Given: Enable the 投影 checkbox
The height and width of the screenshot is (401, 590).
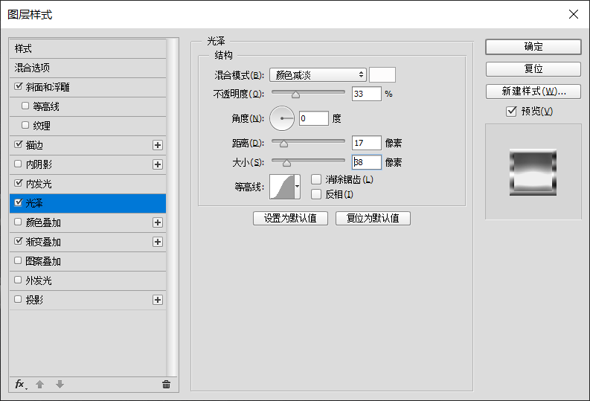Looking at the screenshot, I should tap(18, 299).
